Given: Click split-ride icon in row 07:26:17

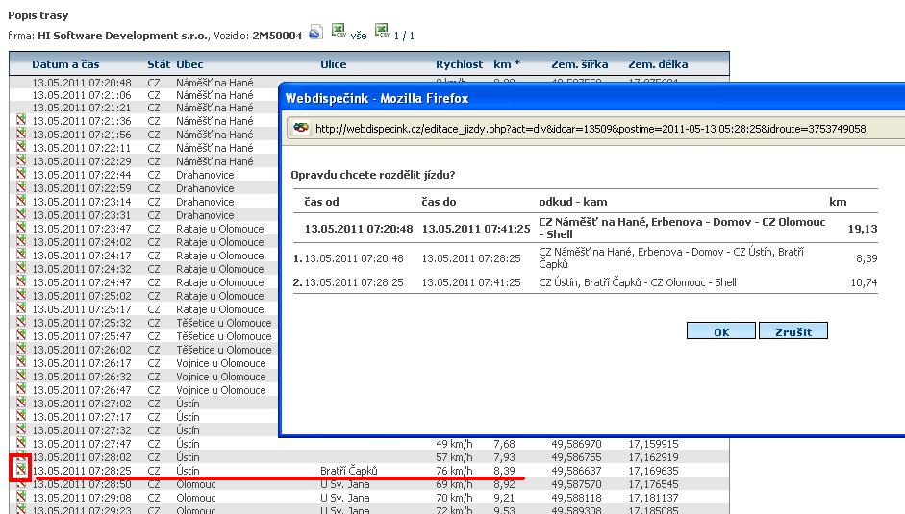Looking at the screenshot, I should 21,361.
